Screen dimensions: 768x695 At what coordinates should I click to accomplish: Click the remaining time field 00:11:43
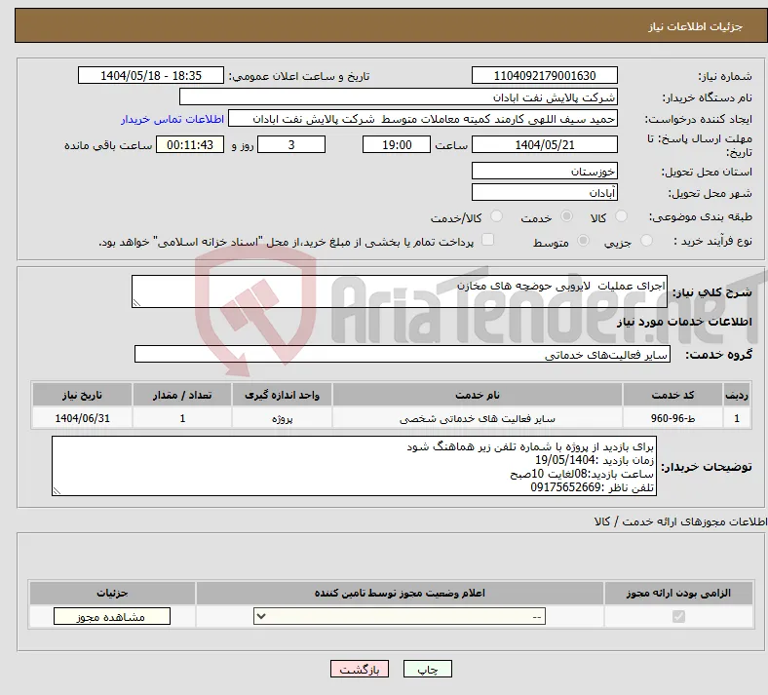[190, 144]
